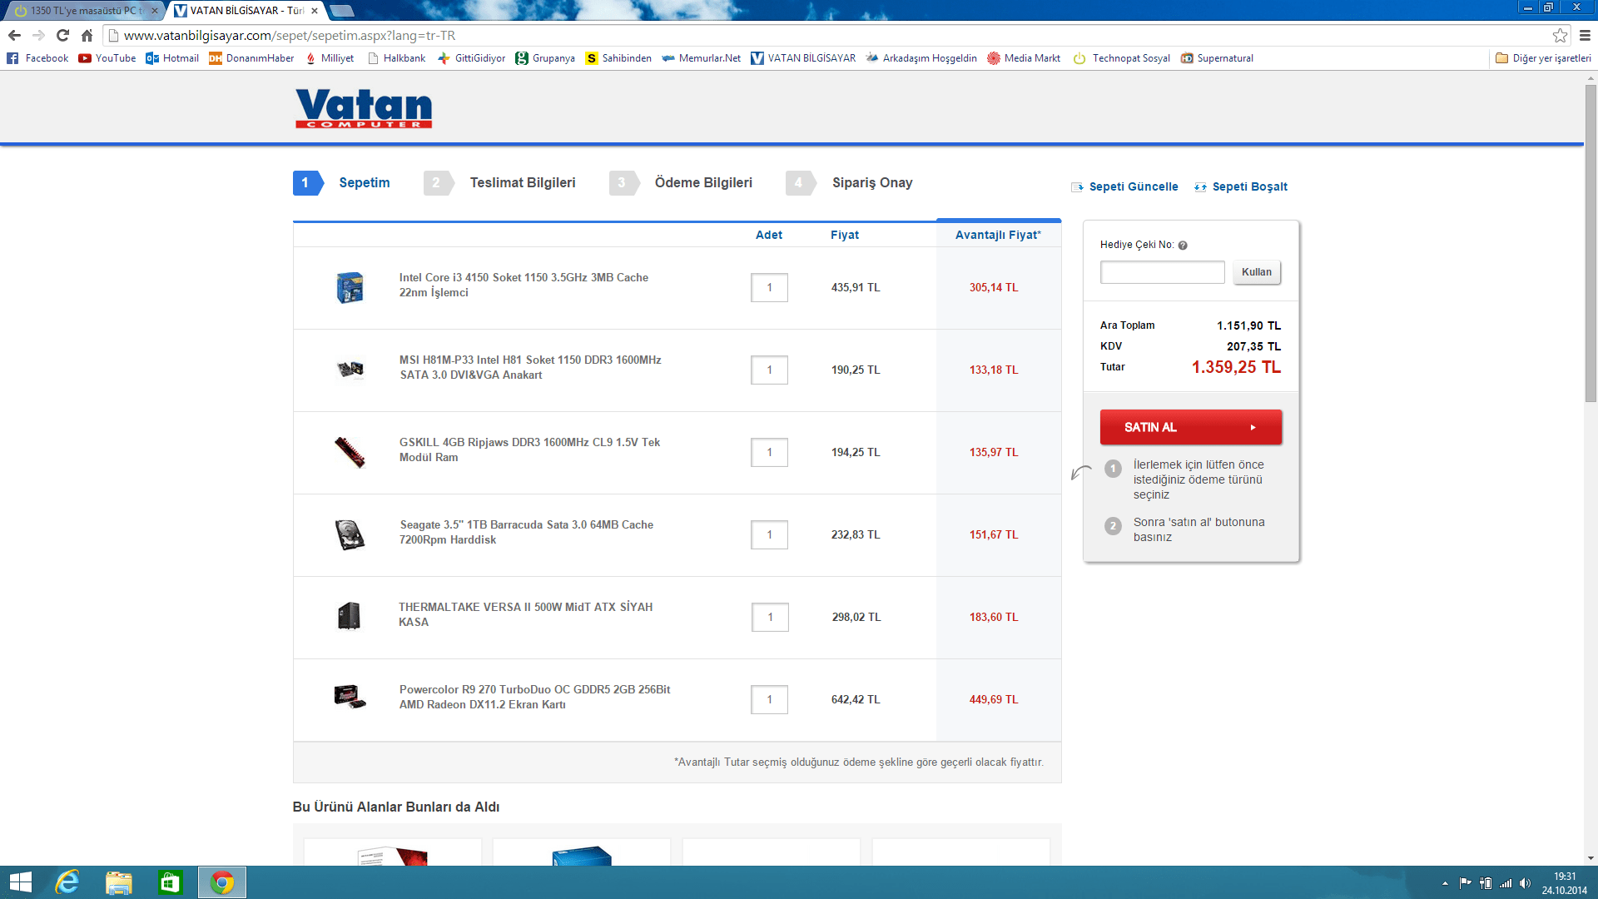The image size is (1598, 899).
Task: Click the home button in Chrome
Action: pyautogui.click(x=87, y=35)
